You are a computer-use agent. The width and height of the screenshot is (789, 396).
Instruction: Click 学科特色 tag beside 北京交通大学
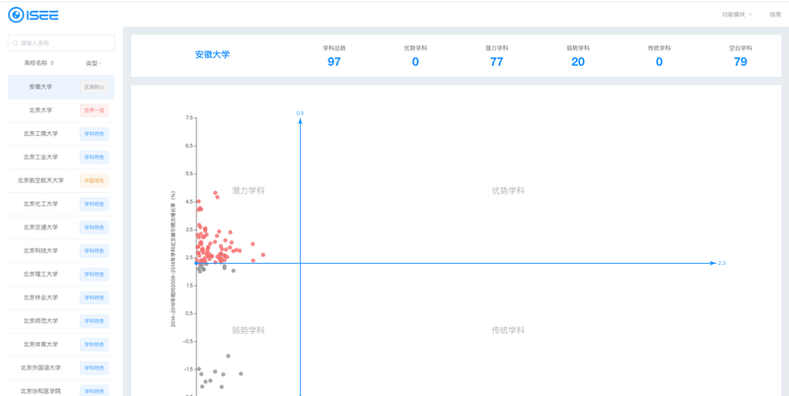[x=94, y=228]
